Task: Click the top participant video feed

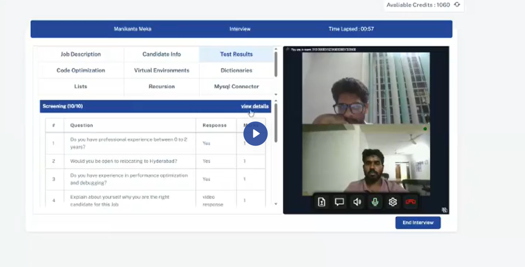Action: (366, 88)
